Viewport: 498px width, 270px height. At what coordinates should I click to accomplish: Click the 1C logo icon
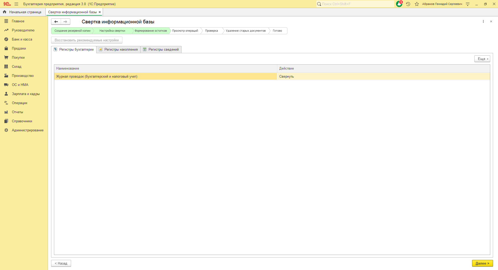coord(7,4)
